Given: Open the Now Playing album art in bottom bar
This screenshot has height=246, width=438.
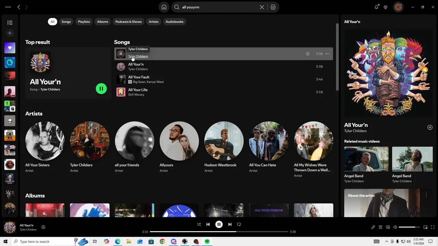Looking at the screenshot, I should 10,227.
